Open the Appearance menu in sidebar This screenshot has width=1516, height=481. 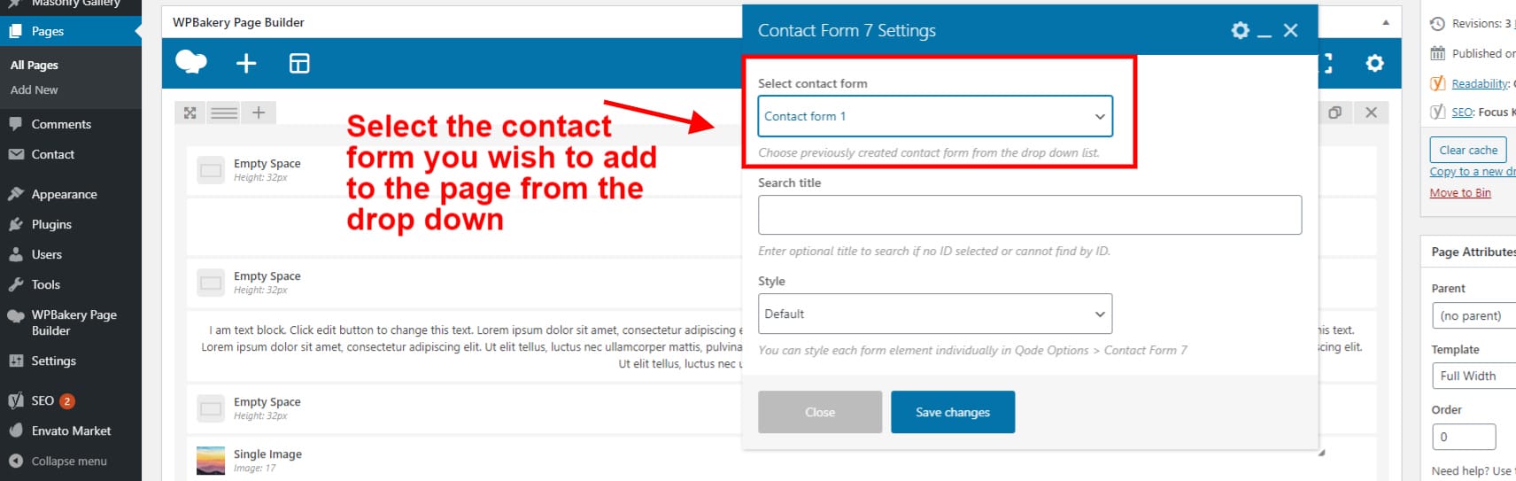[x=64, y=194]
